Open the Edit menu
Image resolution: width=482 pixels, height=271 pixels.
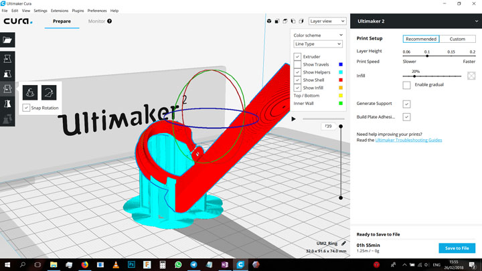[15, 11]
